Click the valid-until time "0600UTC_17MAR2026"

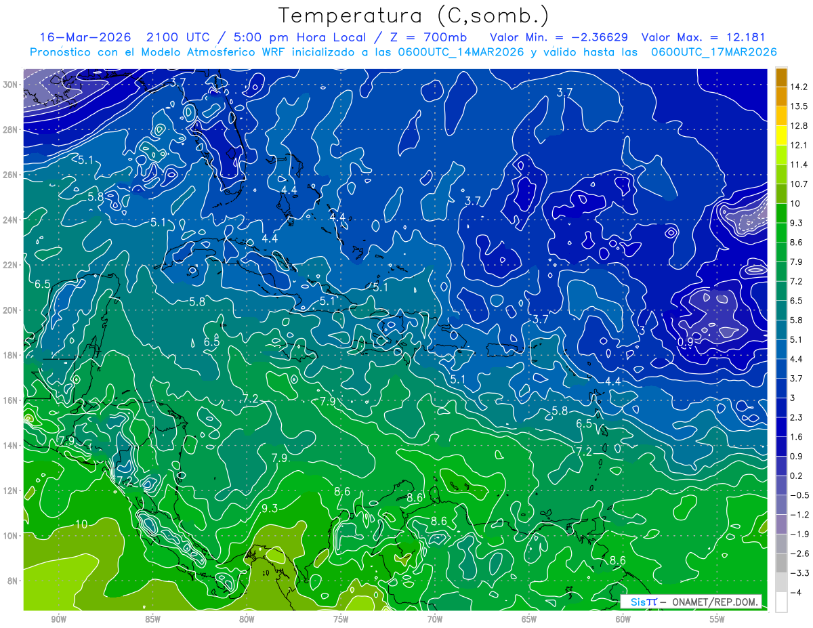pos(713,52)
